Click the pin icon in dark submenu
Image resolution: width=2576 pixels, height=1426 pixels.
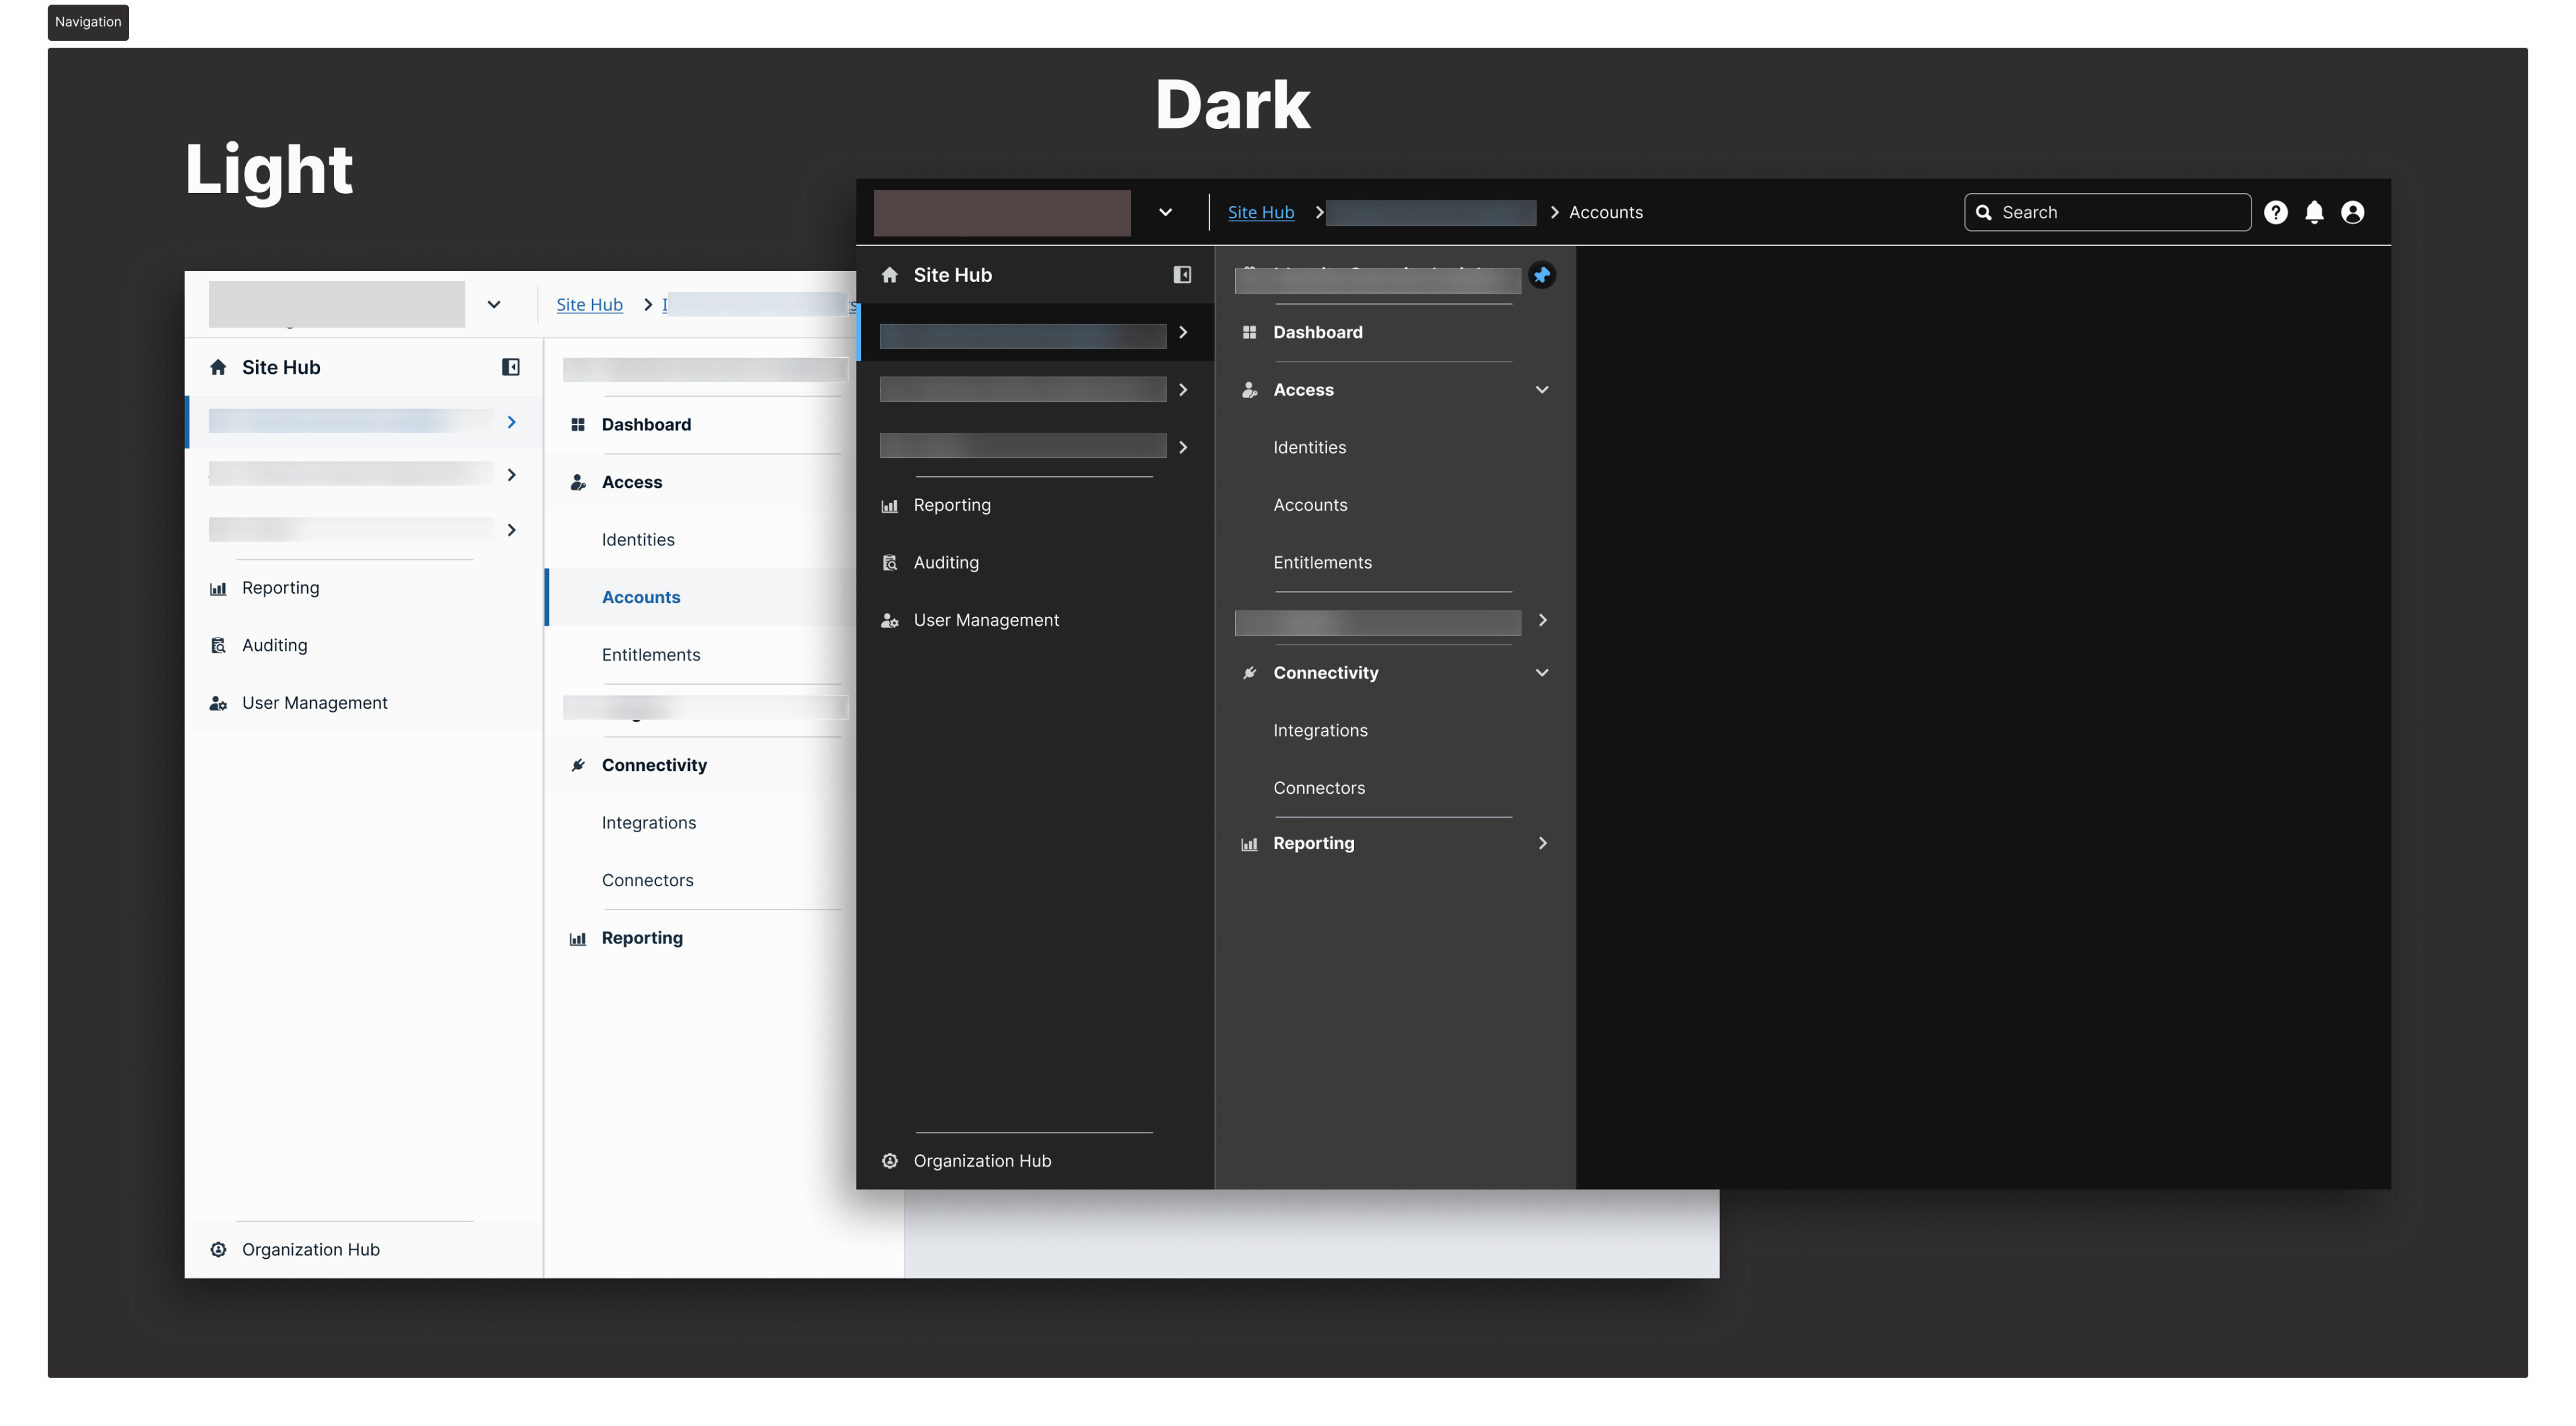[1542, 275]
